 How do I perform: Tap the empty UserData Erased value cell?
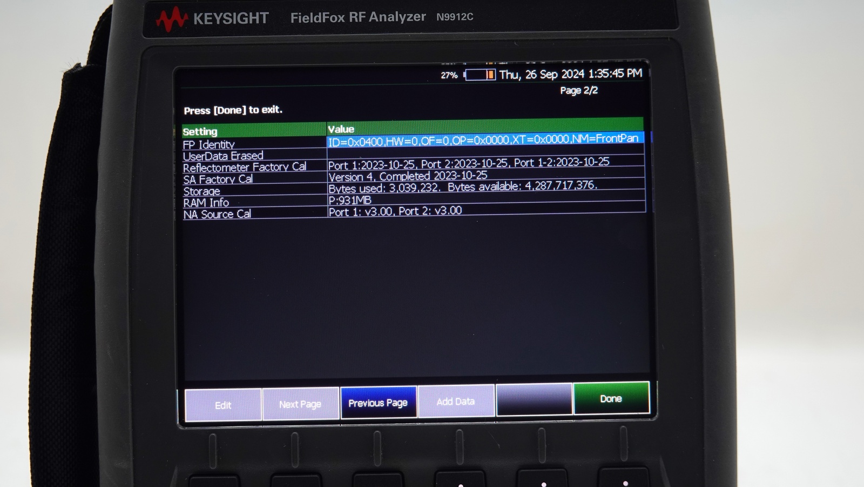pyautogui.click(x=486, y=152)
